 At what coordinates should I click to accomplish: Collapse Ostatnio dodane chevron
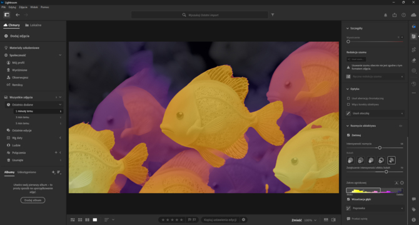pyautogui.click(x=60, y=104)
